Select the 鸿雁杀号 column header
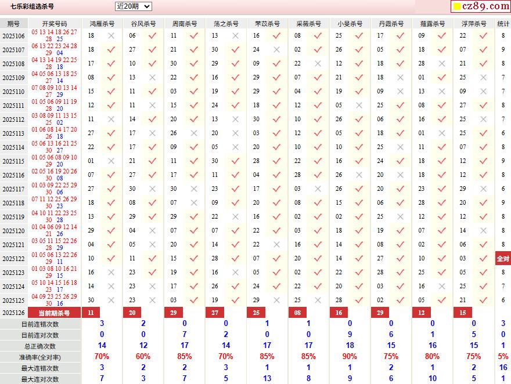 click(102, 24)
